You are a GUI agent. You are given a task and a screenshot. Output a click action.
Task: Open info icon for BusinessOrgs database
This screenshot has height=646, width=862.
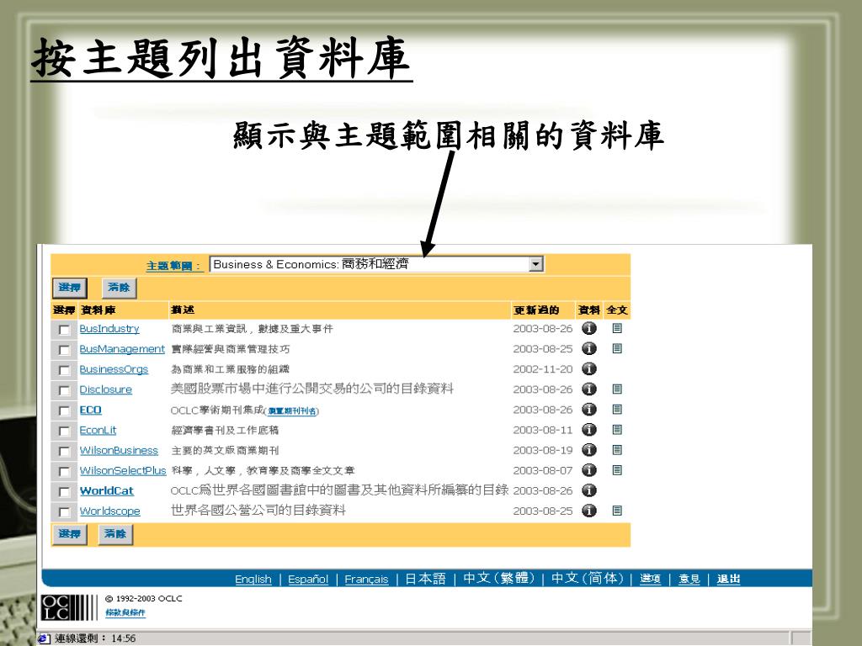588,369
